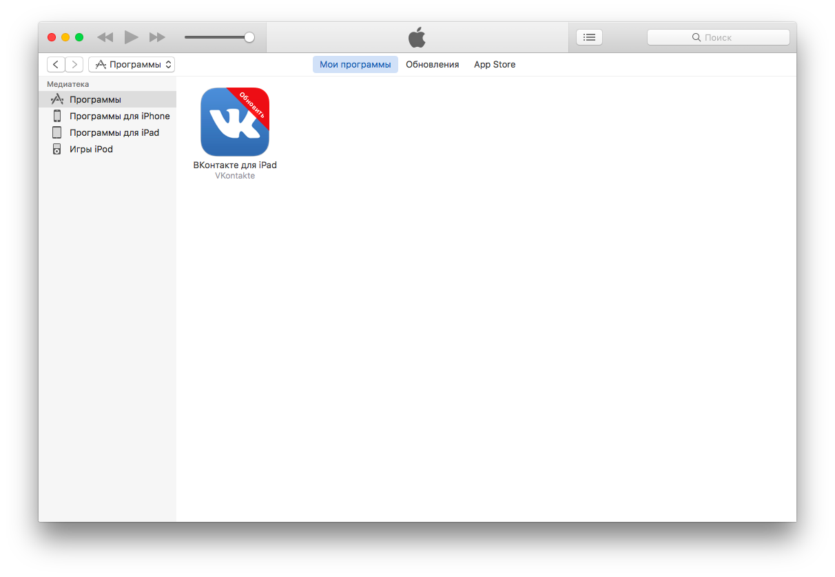Click the apps icon beside sidebar Программы
This screenshot has width=835, height=577.
click(57, 99)
